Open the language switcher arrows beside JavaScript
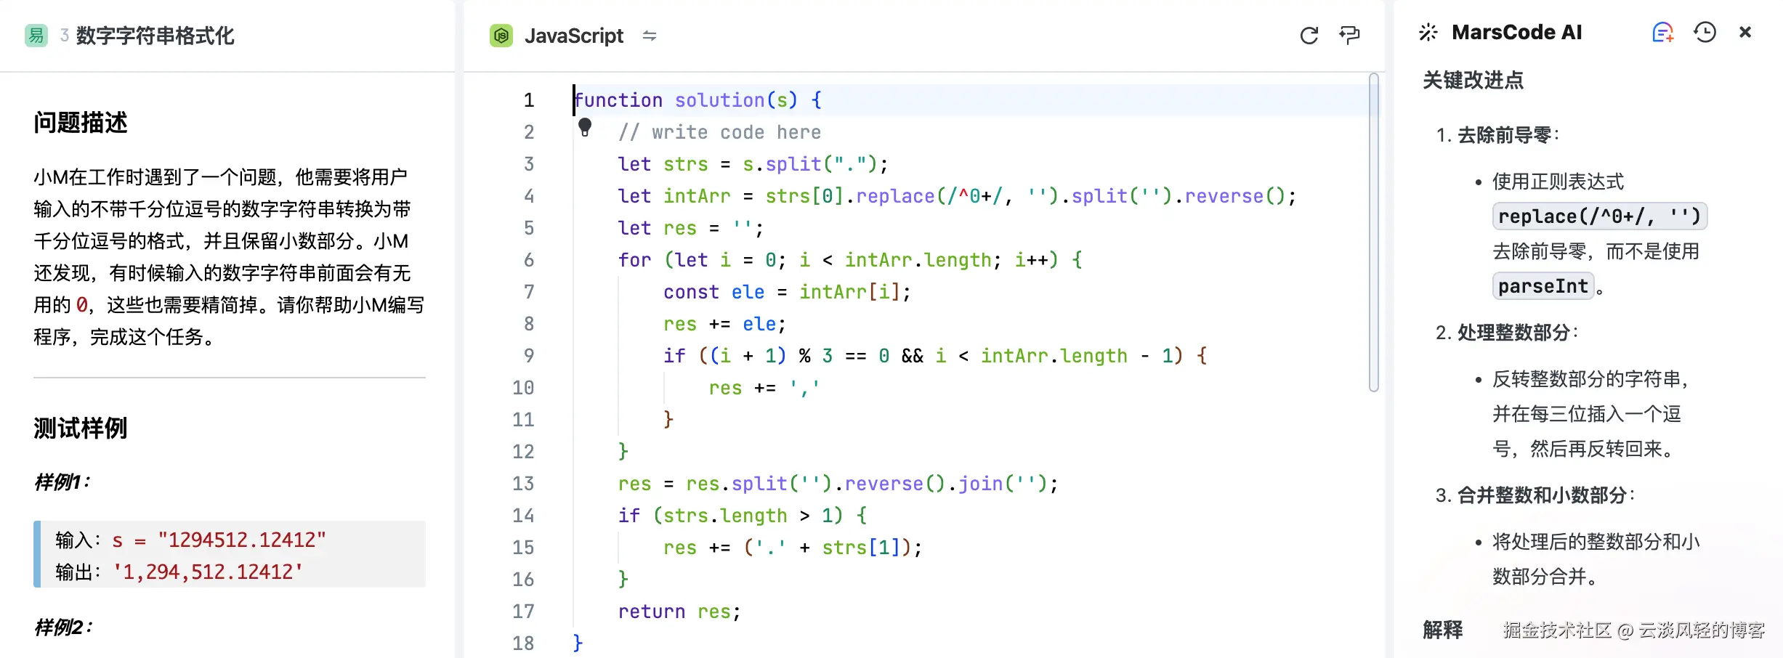This screenshot has width=1783, height=658. tap(650, 36)
